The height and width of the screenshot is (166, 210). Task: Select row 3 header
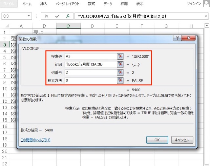(5, 45)
